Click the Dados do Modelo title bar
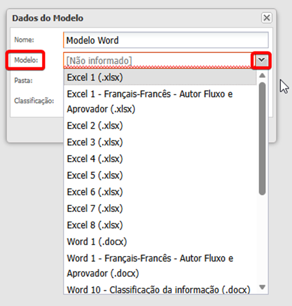 click(135, 18)
